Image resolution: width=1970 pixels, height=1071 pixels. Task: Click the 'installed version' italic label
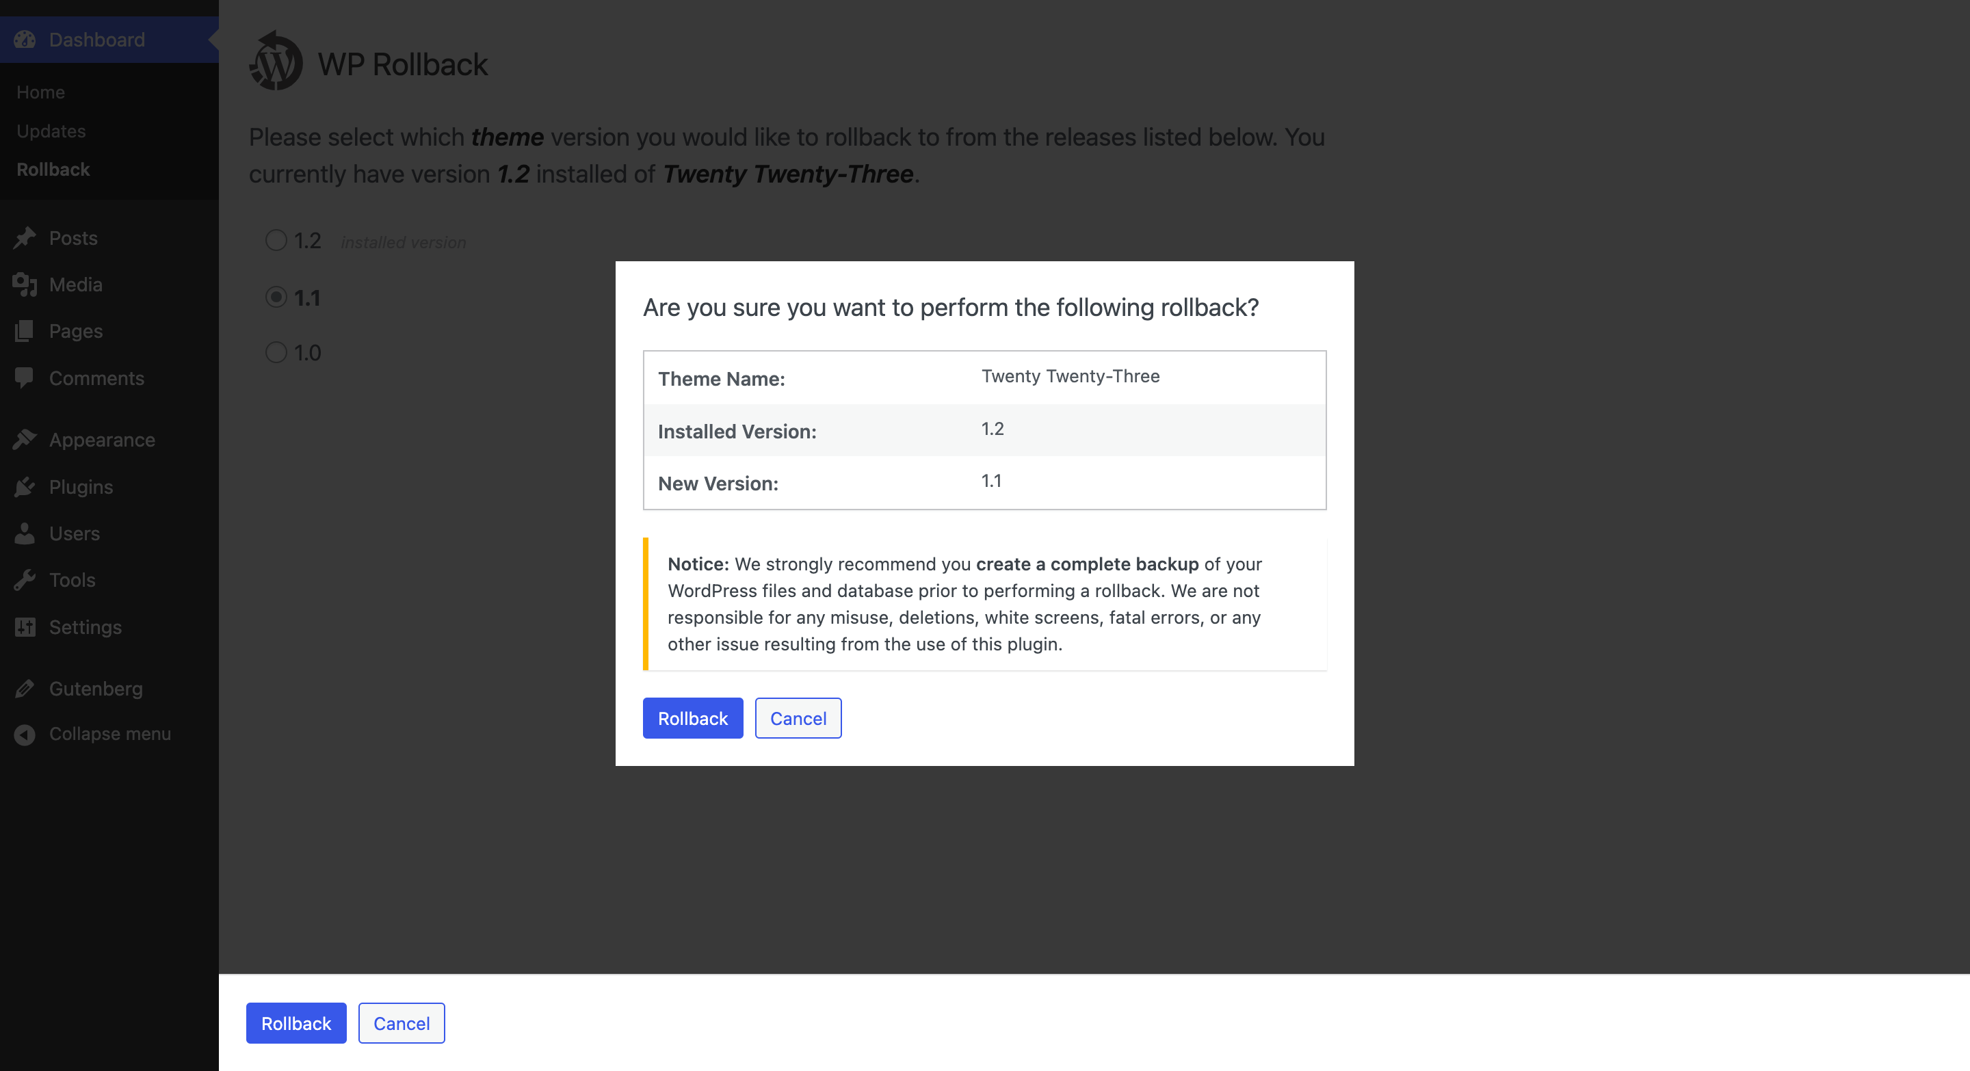[x=403, y=242]
